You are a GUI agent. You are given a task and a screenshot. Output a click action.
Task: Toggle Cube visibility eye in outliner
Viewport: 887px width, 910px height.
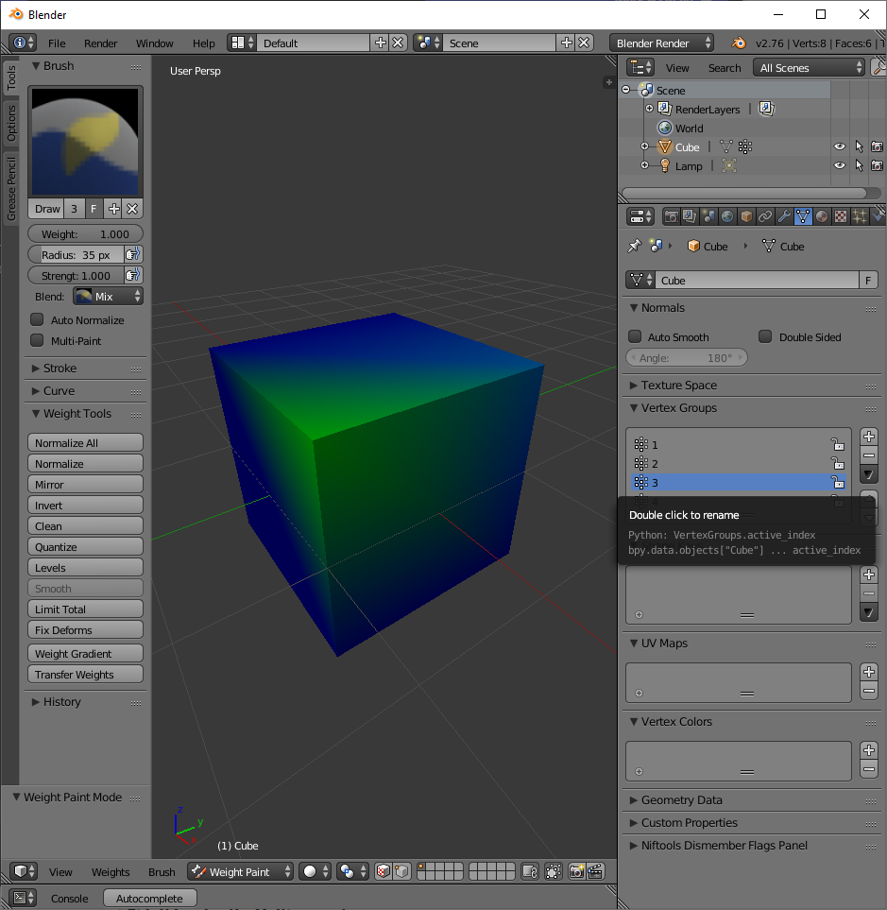point(840,146)
